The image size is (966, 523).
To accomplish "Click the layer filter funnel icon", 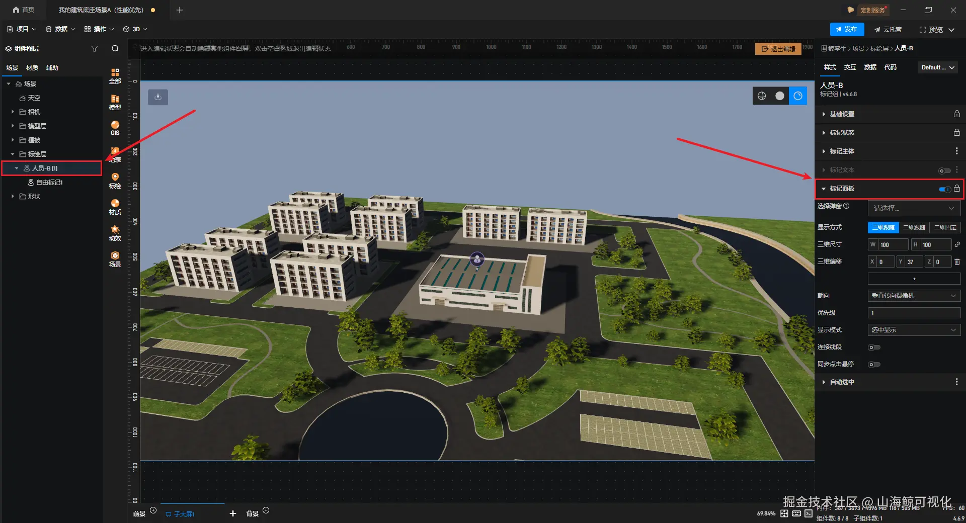I will click(94, 49).
